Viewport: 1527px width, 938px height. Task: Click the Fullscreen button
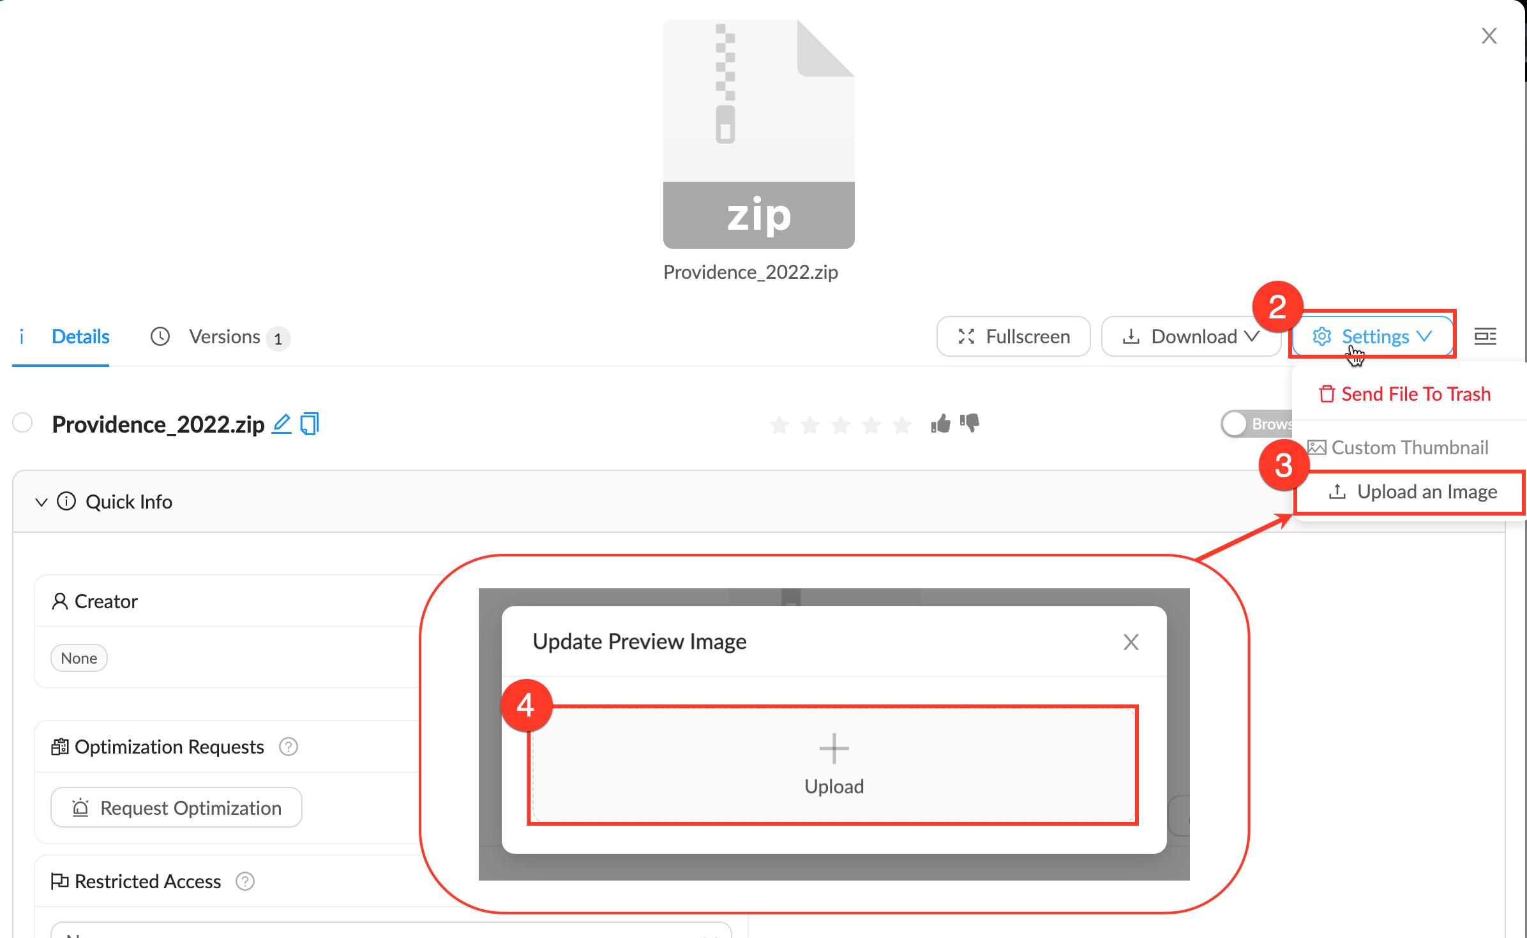point(1014,336)
